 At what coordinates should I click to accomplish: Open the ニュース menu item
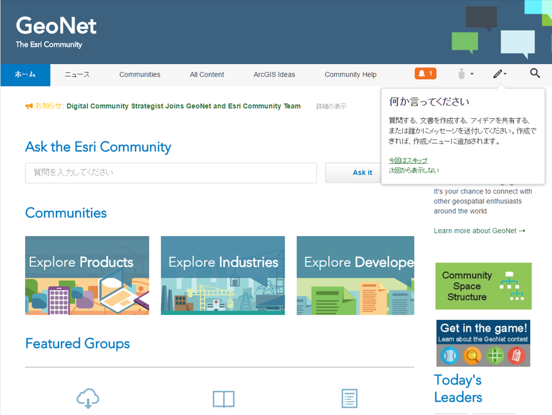point(77,75)
